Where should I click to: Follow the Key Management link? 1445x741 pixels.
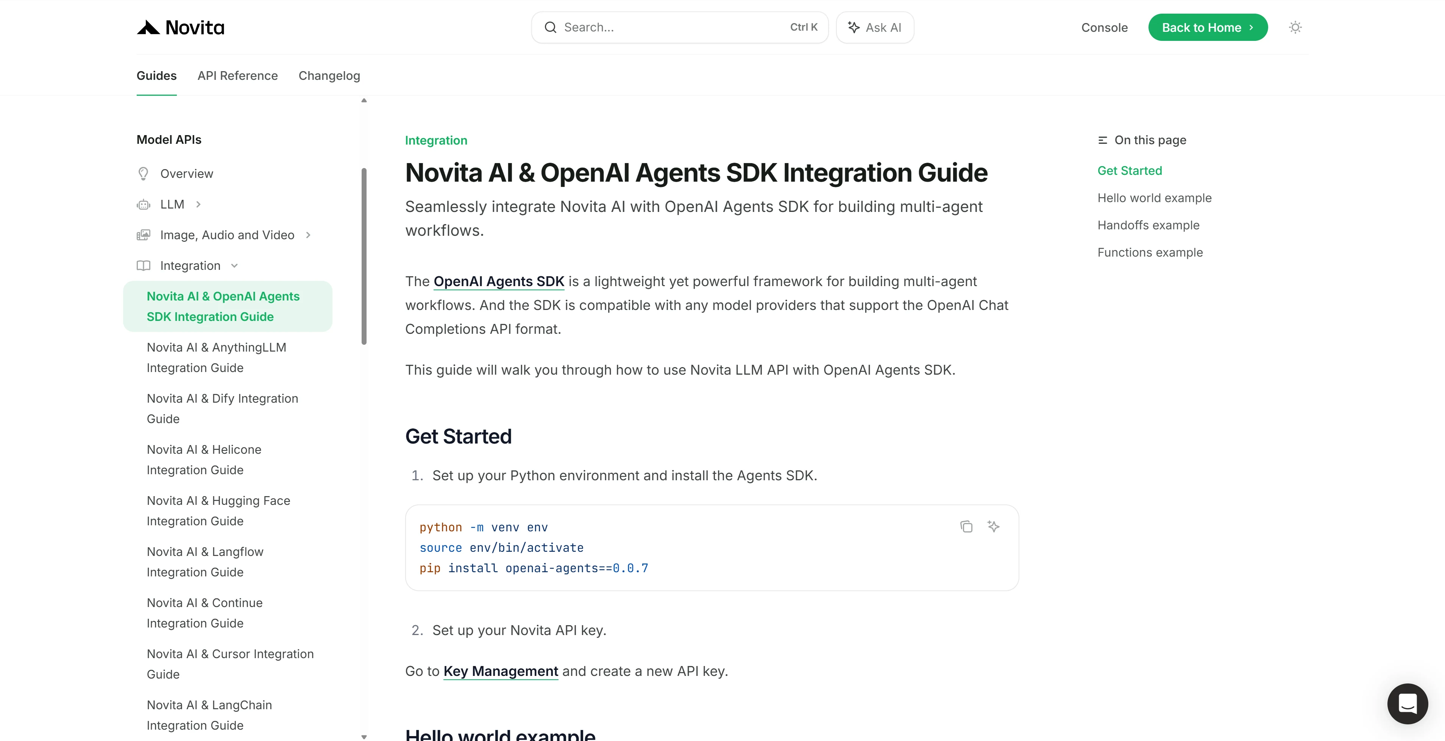click(x=500, y=671)
